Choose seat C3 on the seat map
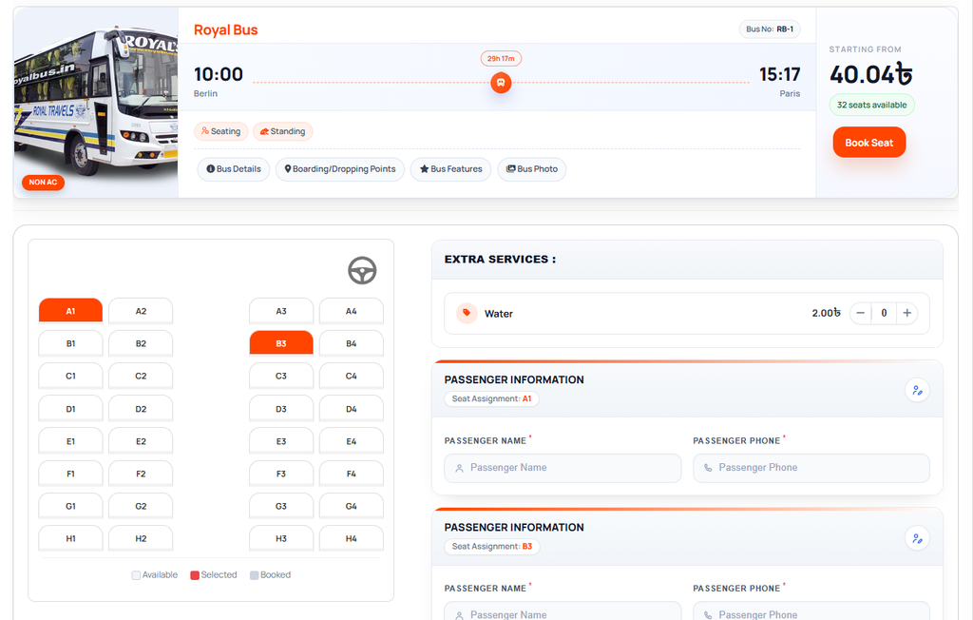 [281, 376]
